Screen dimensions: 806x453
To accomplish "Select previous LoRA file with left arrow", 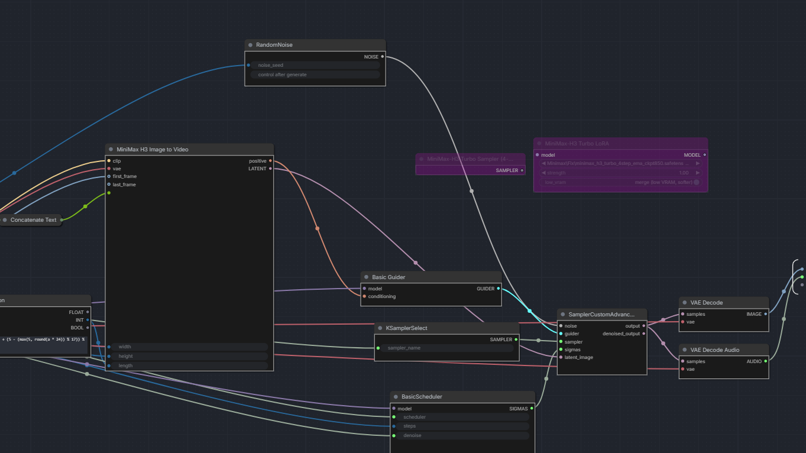I will pyautogui.click(x=543, y=163).
